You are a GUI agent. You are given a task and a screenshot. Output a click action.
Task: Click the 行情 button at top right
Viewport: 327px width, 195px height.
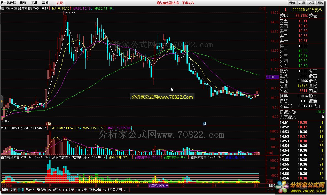pyautogui.click(x=292, y=3)
